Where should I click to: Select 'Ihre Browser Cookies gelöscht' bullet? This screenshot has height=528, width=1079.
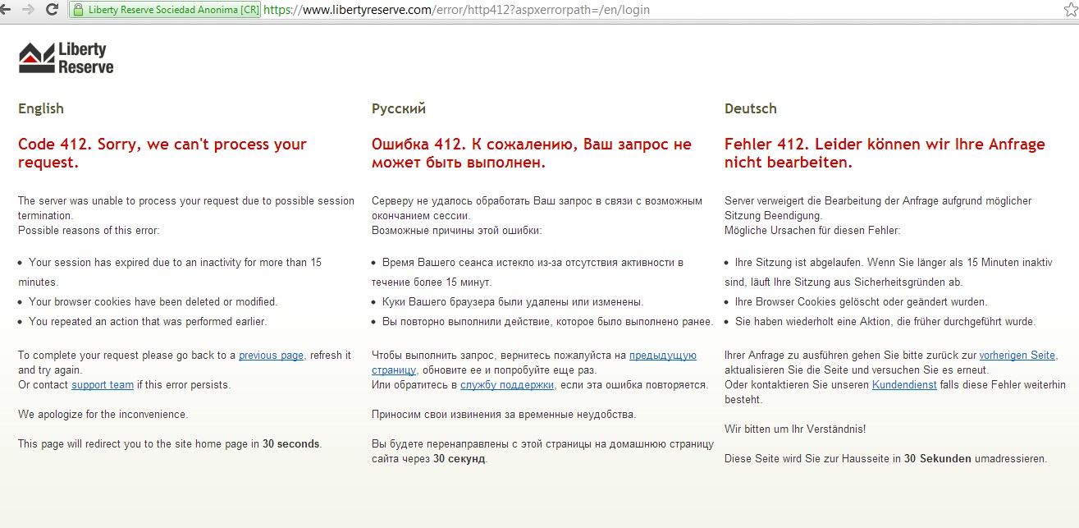(x=861, y=302)
